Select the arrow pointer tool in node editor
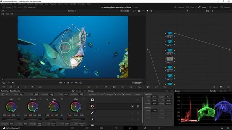 [148, 11]
